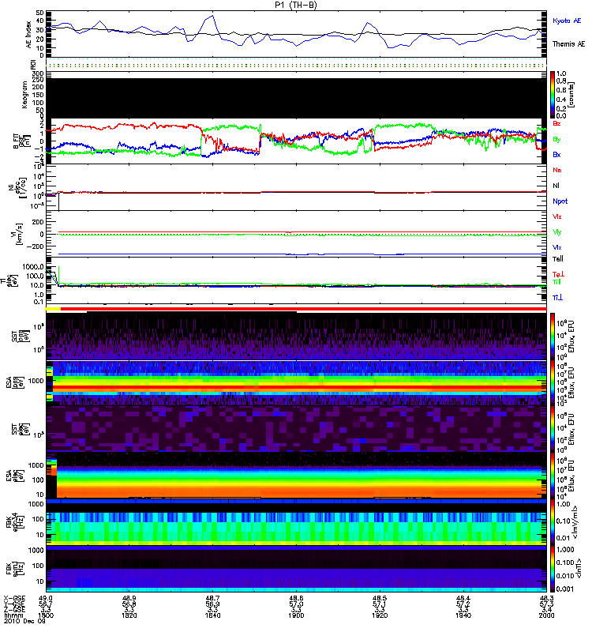This screenshot has height=632, width=592.
Task: Click the 1920 time tick label
Action: (380, 615)
